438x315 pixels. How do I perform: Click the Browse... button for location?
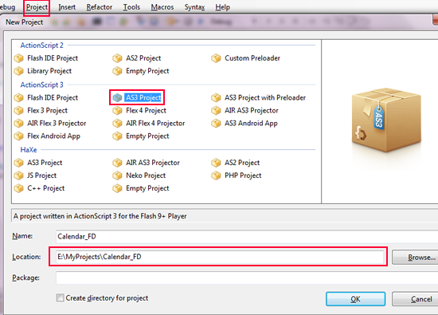[x=415, y=257]
